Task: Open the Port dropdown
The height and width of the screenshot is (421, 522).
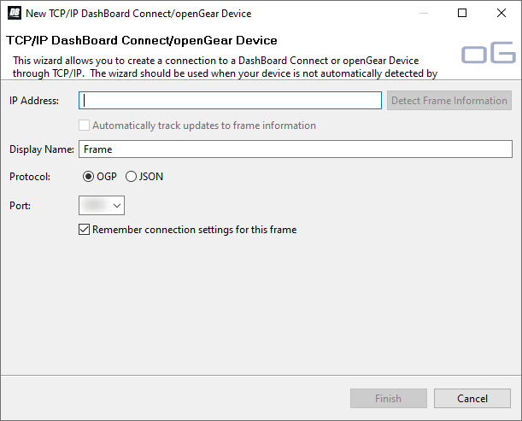Action: point(102,205)
